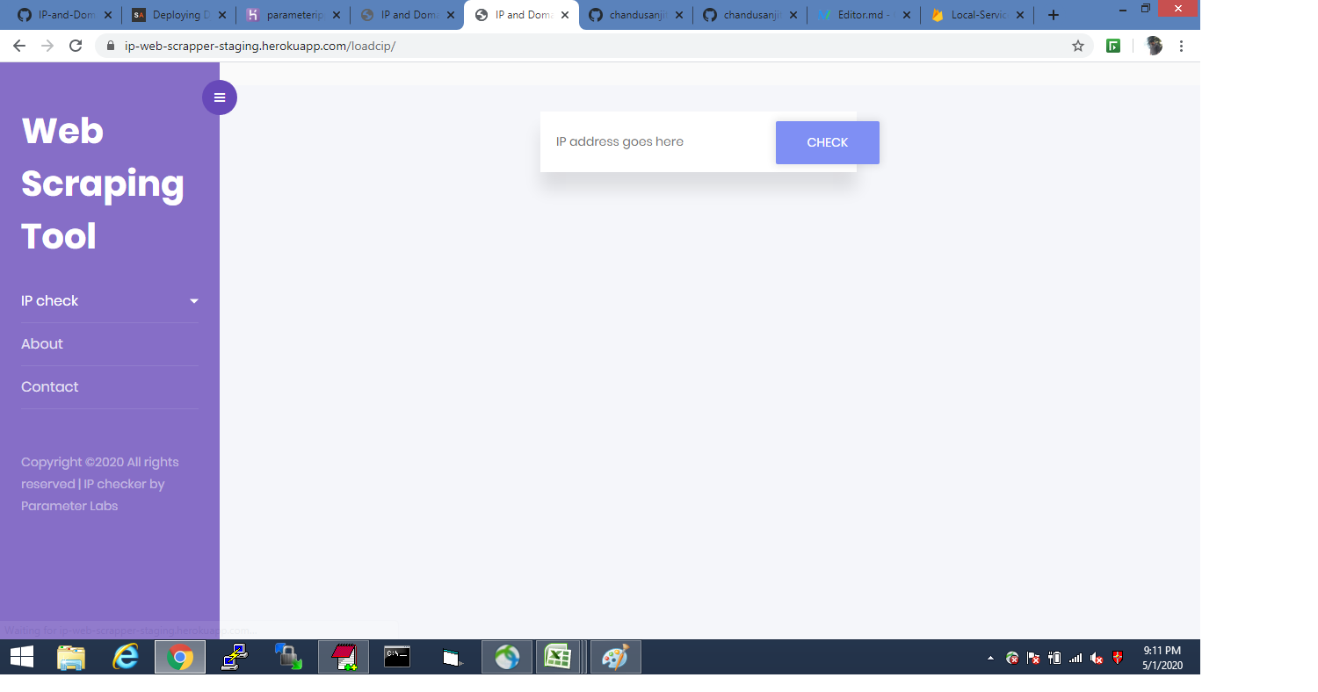Image resolution: width=1318 pixels, height=692 pixels.
Task: Close the Editor.md tab
Action: (907, 15)
